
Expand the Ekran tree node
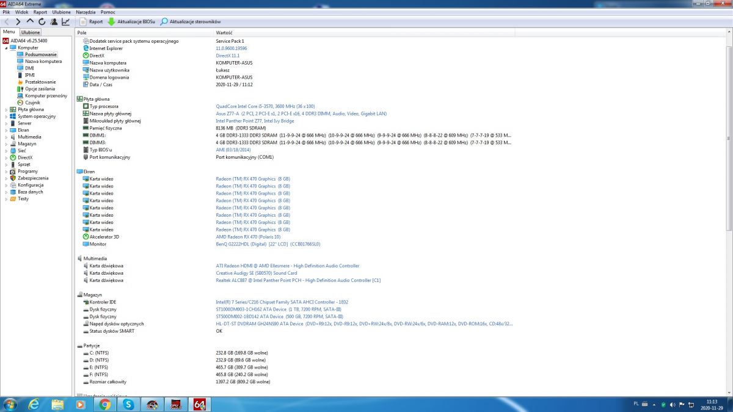(x=6, y=130)
